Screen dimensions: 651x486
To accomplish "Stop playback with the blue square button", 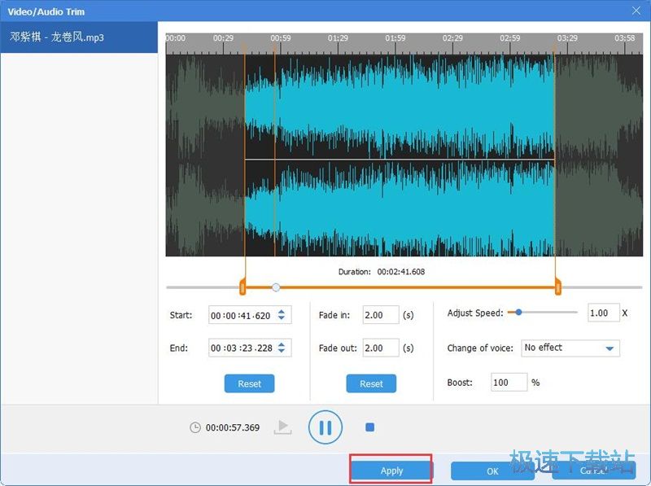I will click(x=369, y=427).
